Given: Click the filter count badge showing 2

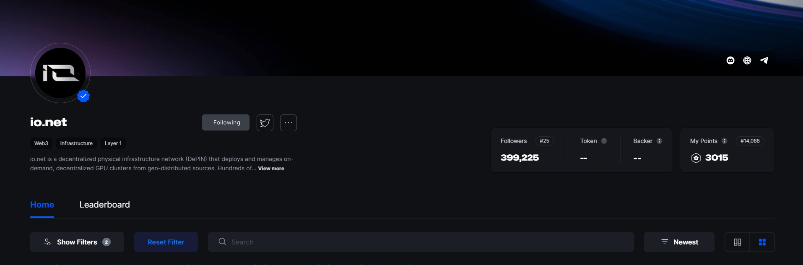Looking at the screenshot, I should [107, 242].
